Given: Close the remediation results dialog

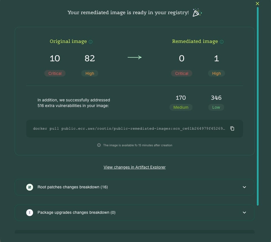Looking at the screenshot, I should (x=257, y=4).
